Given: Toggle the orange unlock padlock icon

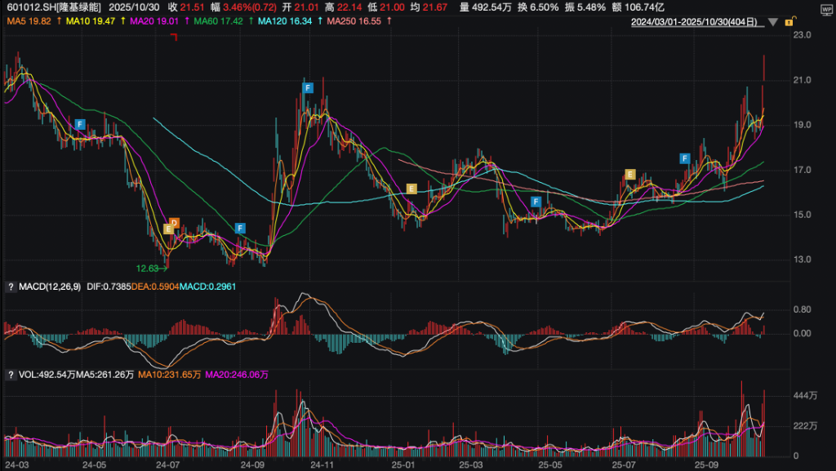Looking at the screenshot, I should click(x=790, y=22).
